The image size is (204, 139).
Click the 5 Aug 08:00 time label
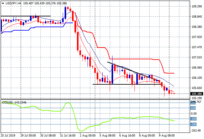108,136
